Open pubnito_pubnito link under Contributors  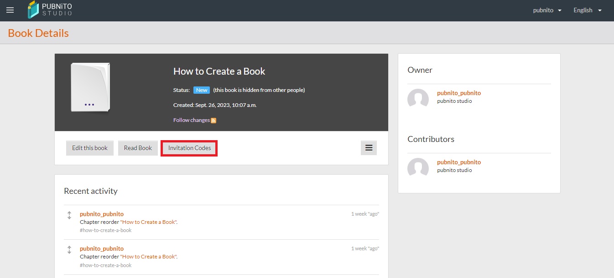coord(458,162)
